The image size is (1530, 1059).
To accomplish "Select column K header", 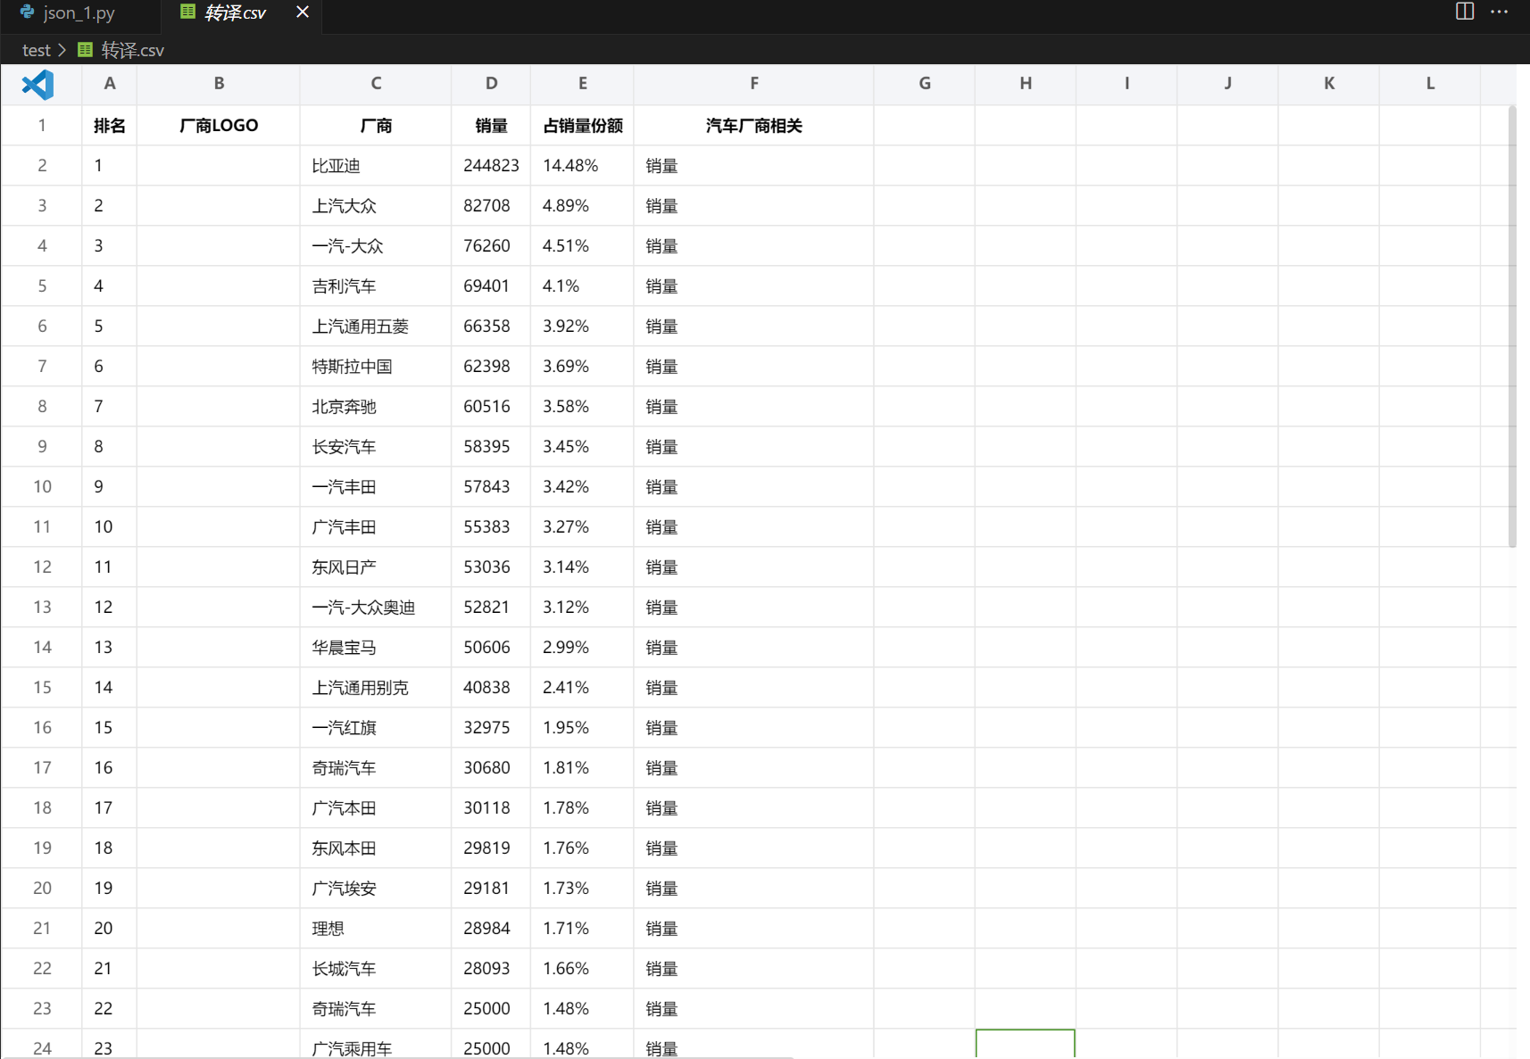I will [1329, 84].
